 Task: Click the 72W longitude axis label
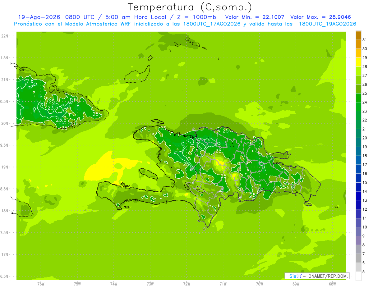186,284
